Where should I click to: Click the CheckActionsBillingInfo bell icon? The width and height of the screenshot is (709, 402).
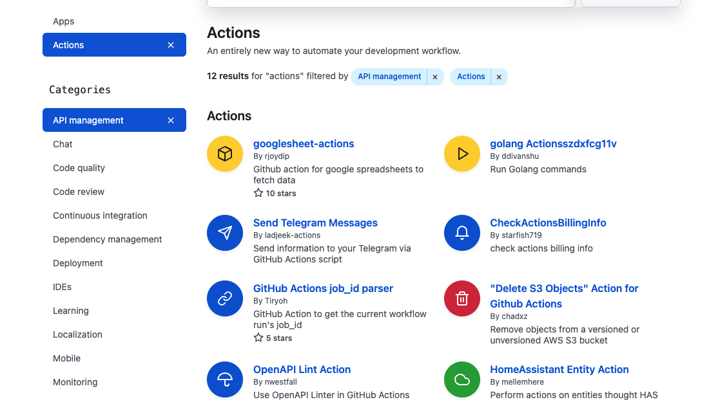coord(462,233)
